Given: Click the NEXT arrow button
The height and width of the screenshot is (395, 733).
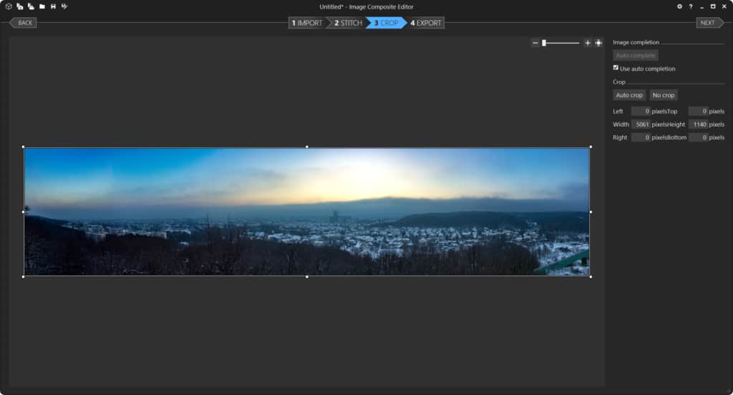Looking at the screenshot, I should (x=708, y=23).
